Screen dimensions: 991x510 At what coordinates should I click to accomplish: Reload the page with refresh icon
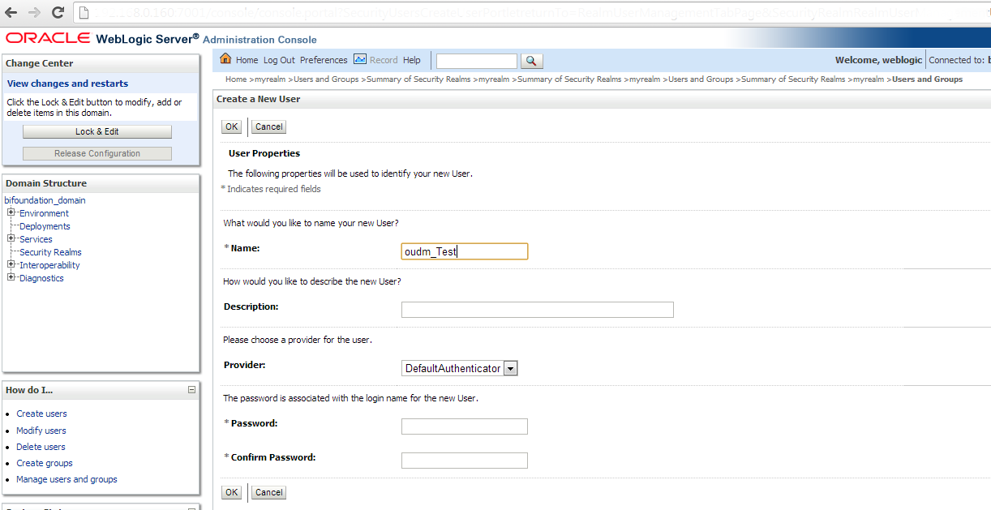pyautogui.click(x=58, y=12)
